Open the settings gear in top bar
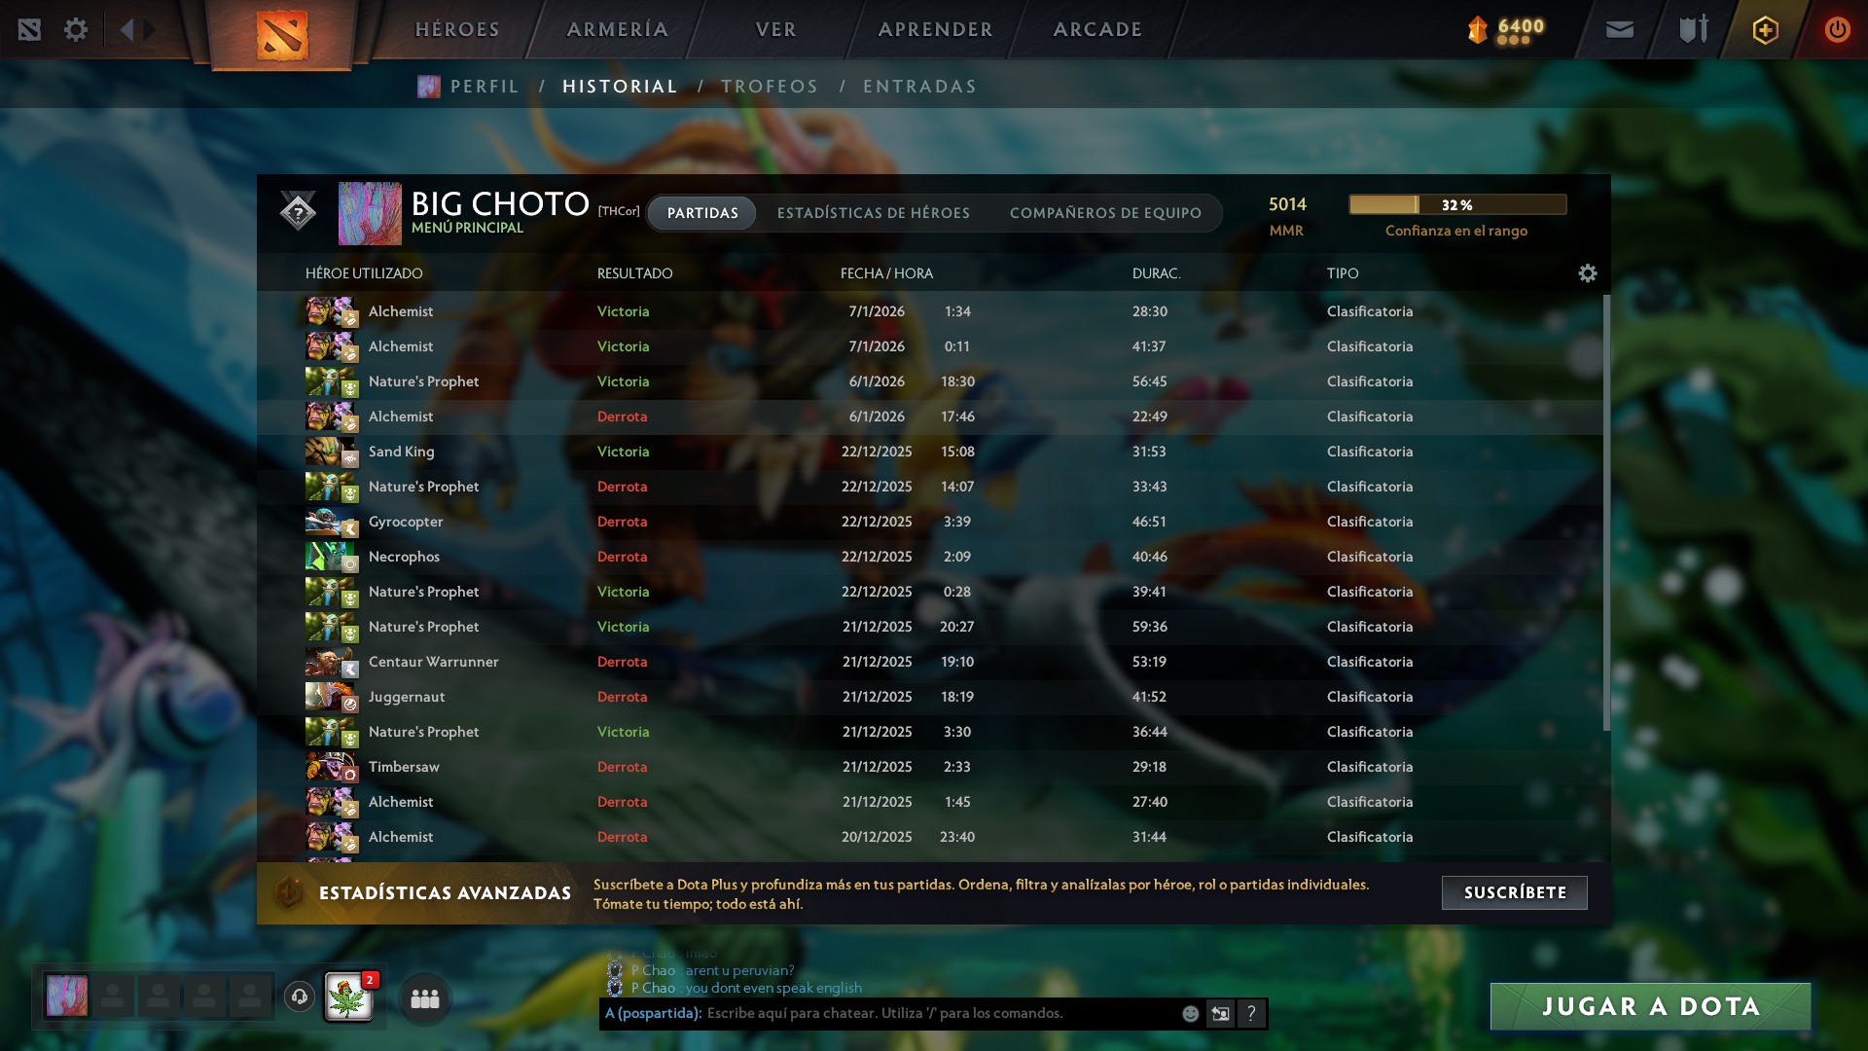Screen dimensions: 1868x1051 coord(76,29)
